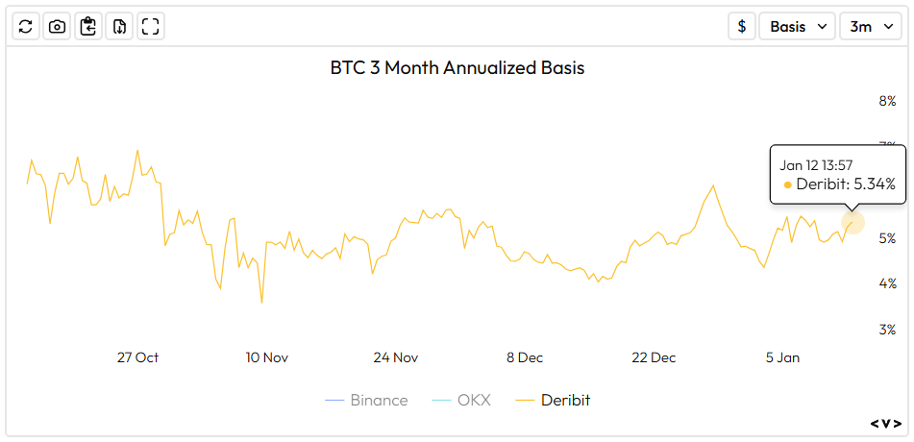Click the 27 Oct date axis label
The image size is (914, 442).
click(x=137, y=357)
